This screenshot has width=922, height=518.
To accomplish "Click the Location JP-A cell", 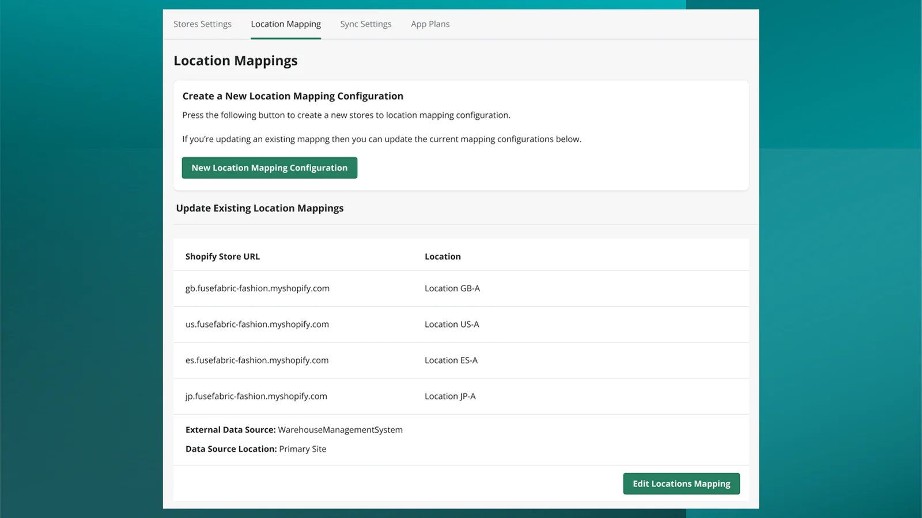I will [x=450, y=397].
